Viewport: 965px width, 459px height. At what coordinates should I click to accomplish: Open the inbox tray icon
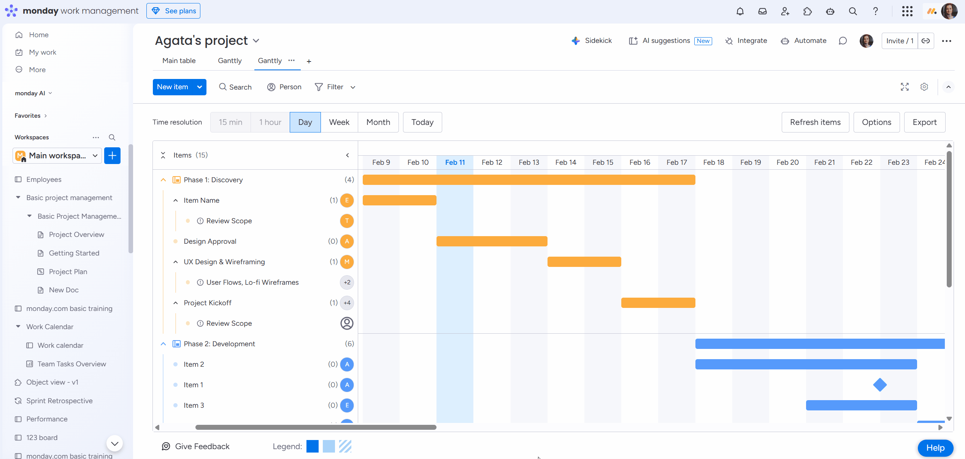tap(762, 11)
